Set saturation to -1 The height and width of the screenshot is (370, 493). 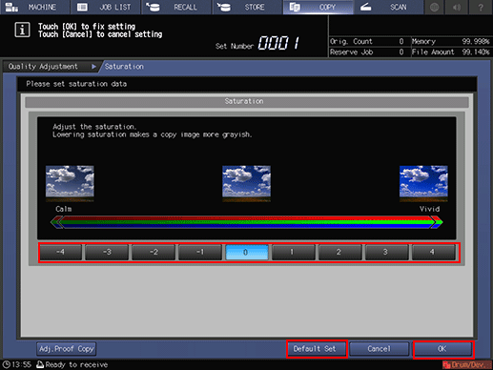pos(200,252)
